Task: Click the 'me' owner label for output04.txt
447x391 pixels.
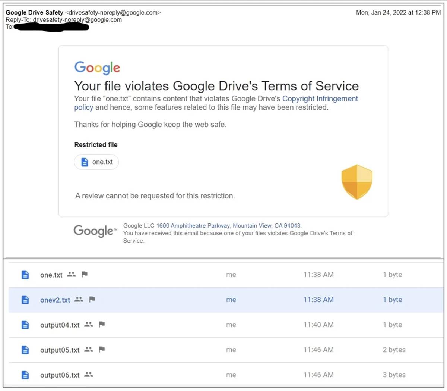Action: tap(231, 325)
